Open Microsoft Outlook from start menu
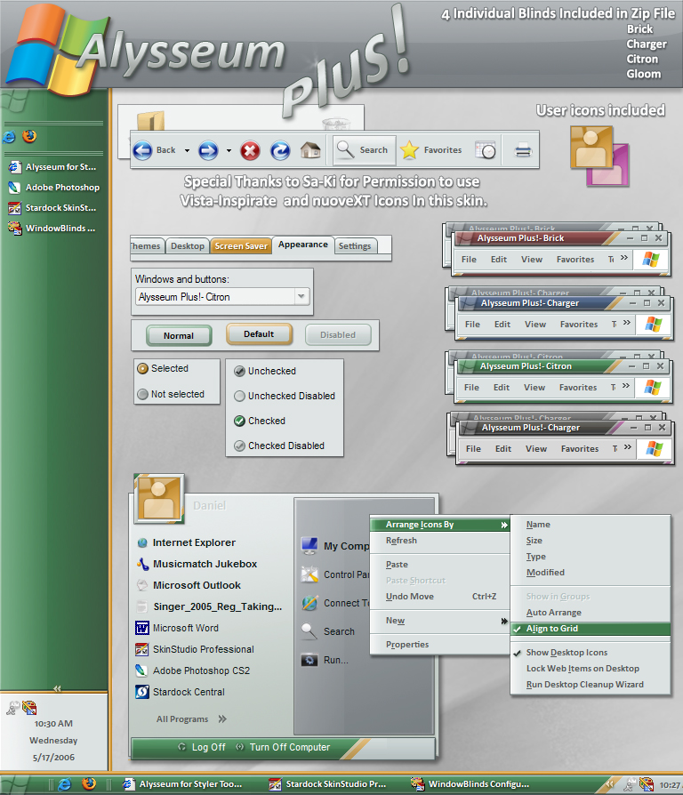Viewport: 683px width, 795px height. click(x=189, y=585)
